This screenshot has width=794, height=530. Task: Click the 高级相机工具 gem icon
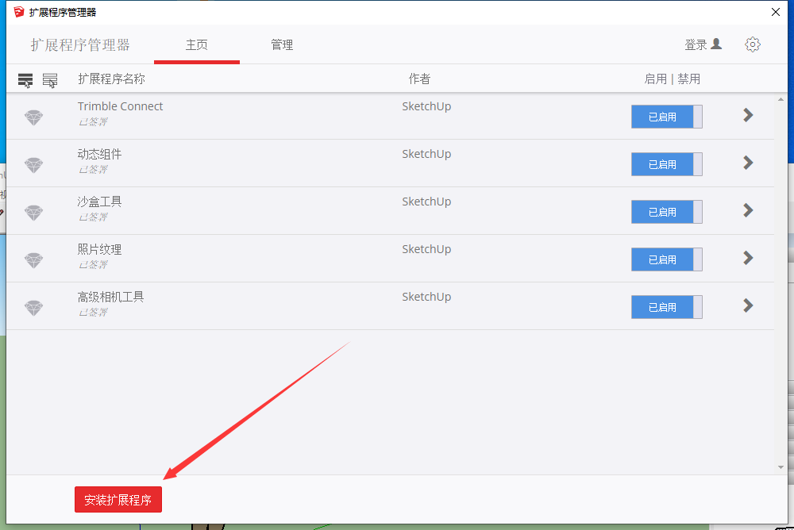pyautogui.click(x=33, y=308)
